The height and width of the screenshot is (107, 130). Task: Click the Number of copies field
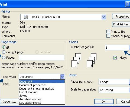tap(118, 48)
